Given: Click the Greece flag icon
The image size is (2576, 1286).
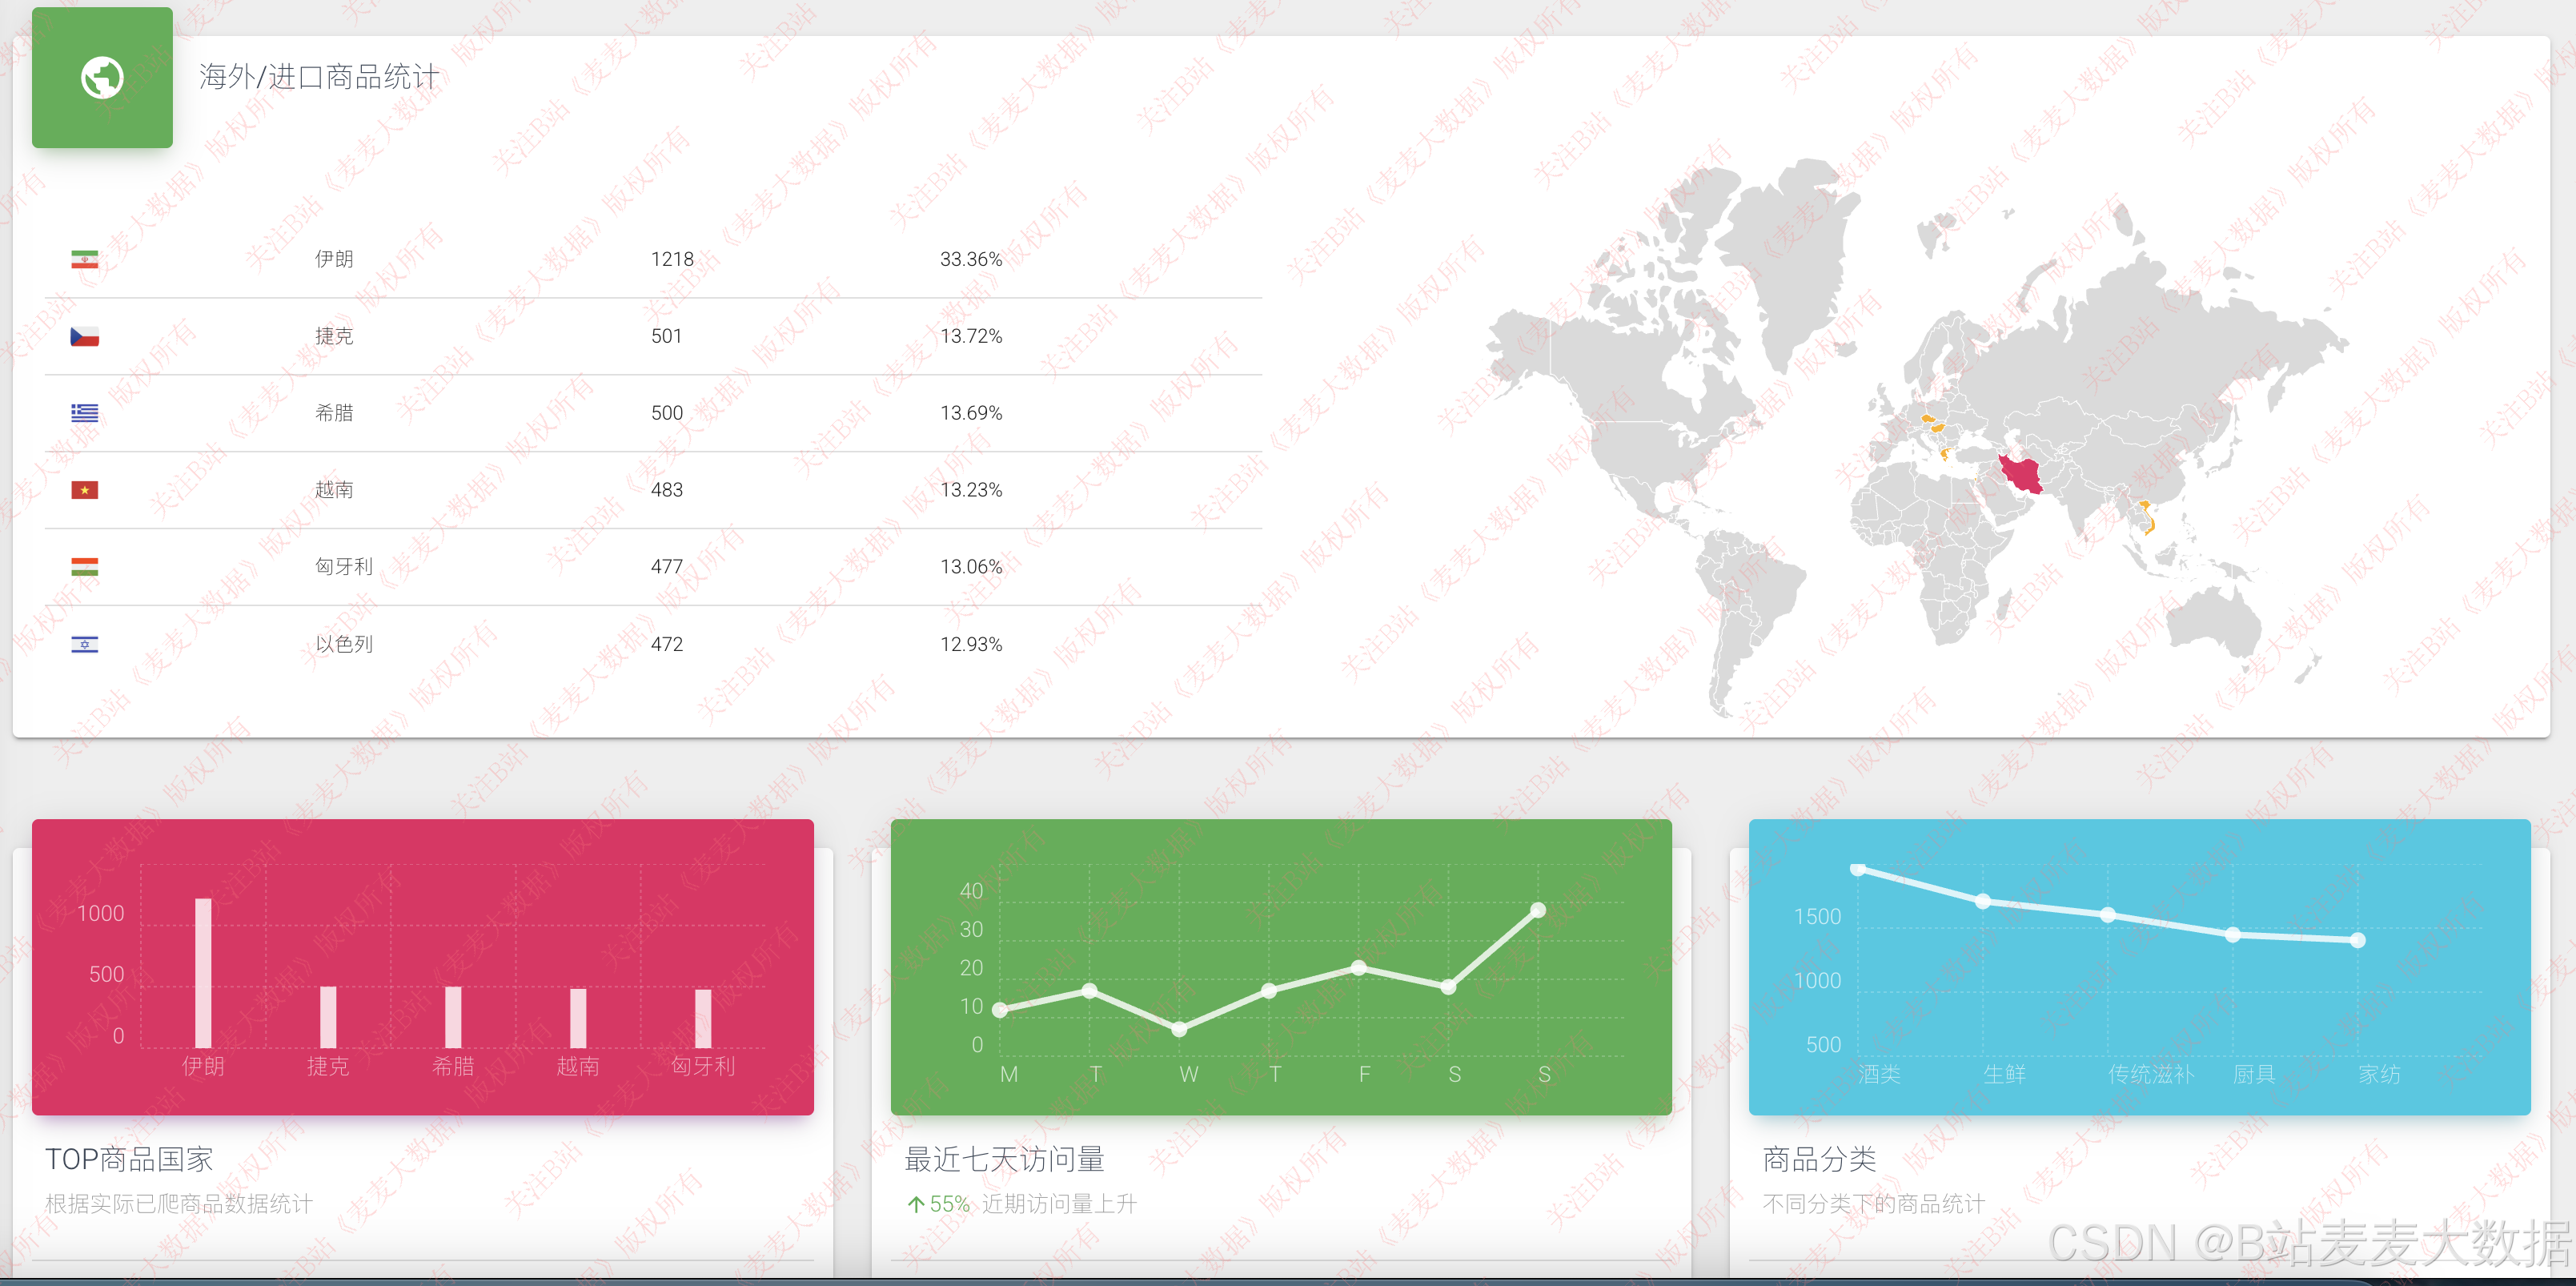Looking at the screenshot, I should pyautogui.click(x=85, y=413).
